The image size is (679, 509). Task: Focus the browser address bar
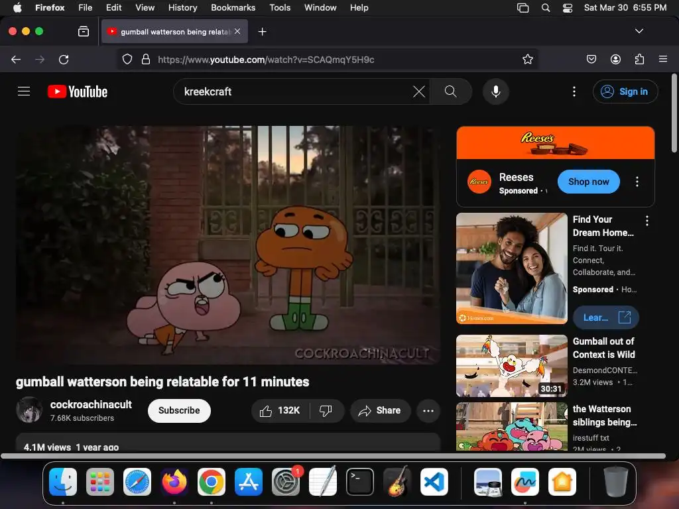(329, 59)
